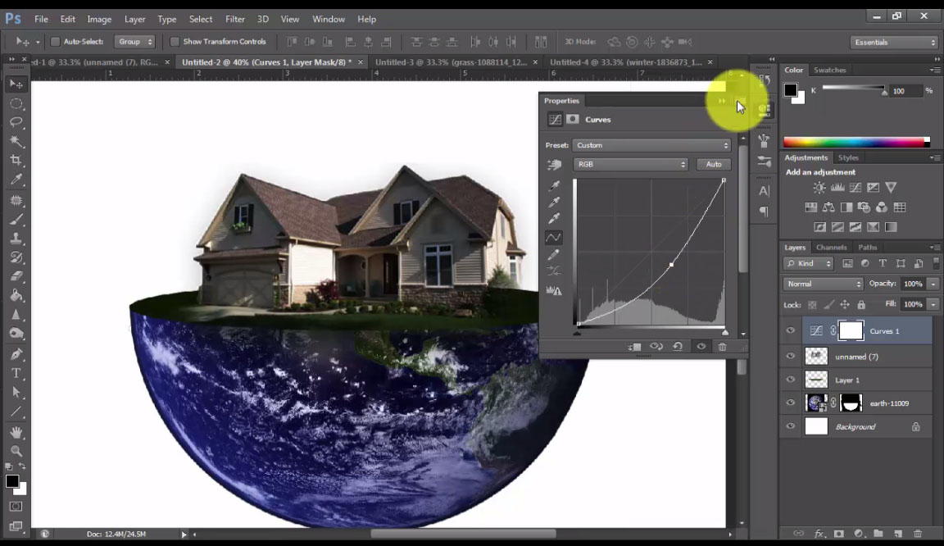Hide the Background layer
Viewport: 944px width, 546px height.
[x=790, y=426]
